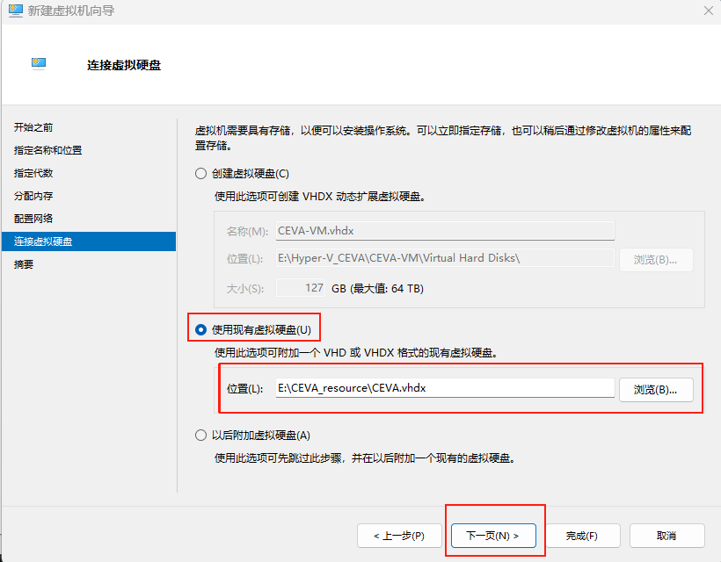Viewport: 721px width, 562px height.
Task: Click the 名称(M): label
Action: click(x=247, y=232)
